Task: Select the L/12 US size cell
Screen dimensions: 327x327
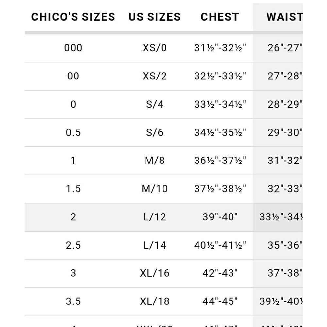Action: coord(155,217)
